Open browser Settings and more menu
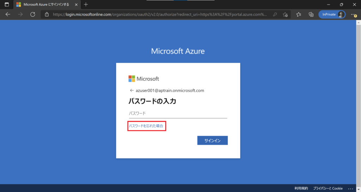This screenshot has height=192, width=361. 354,14
